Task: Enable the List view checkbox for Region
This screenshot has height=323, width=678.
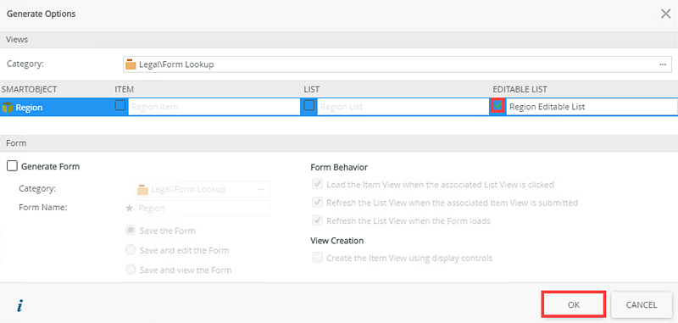Action: [x=309, y=105]
